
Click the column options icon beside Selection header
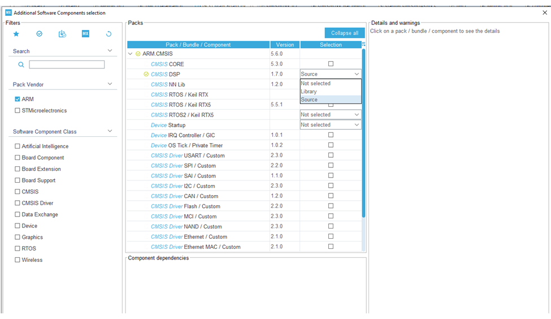[x=364, y=44]
